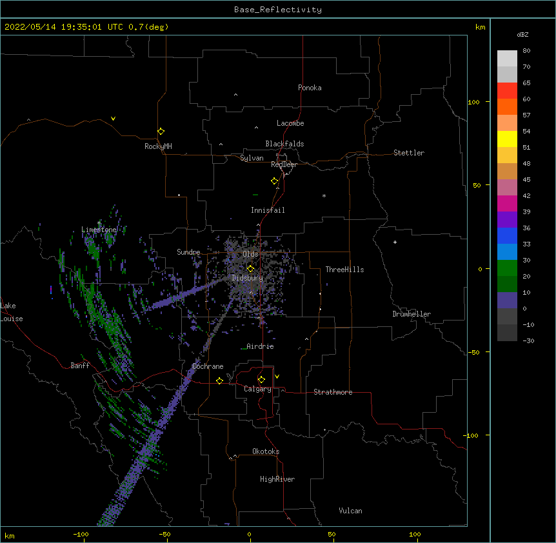Pick the dark green 10-20 dBZ swatch
Screen dimensions: 556x543
(507, 284)
